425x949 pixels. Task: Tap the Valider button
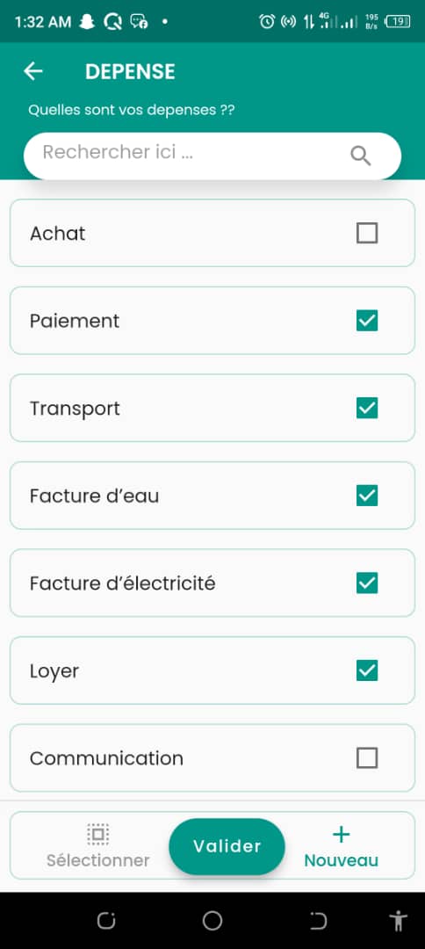click(x=227, y=846)
